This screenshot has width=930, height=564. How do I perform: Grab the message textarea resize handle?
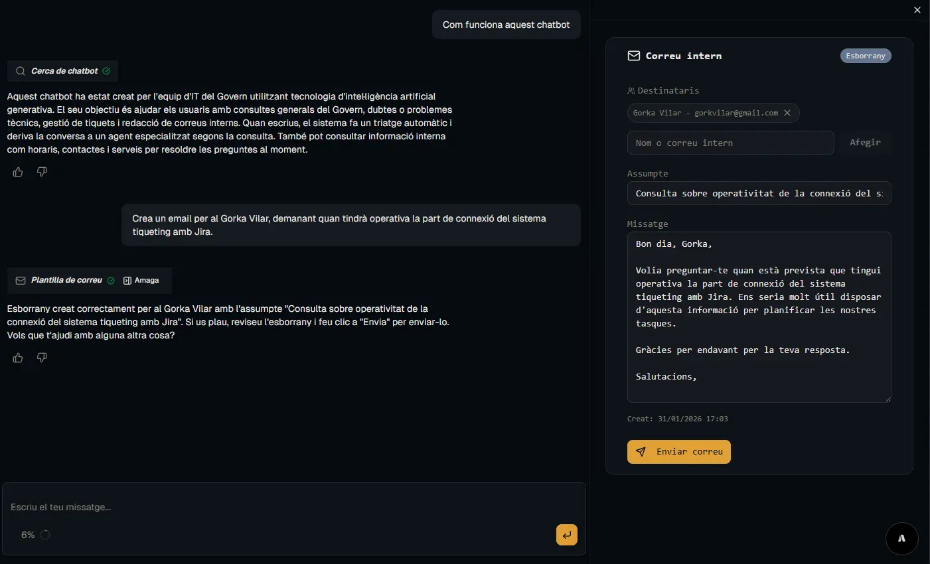pos(888,399)
